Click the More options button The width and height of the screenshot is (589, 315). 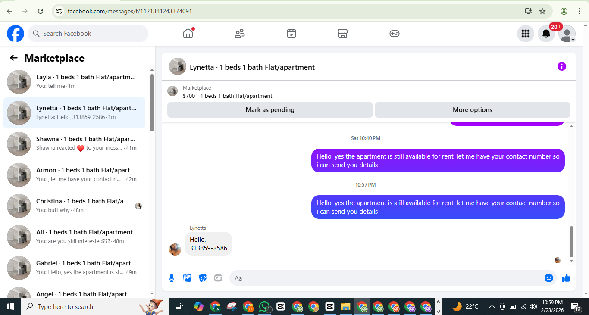click(473, 110)
